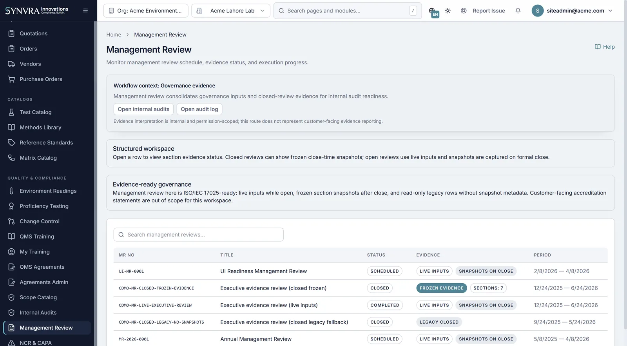Open Agreements Admin edit icon
The height and width of the screenshot is (346, 627).
(11, 282)
